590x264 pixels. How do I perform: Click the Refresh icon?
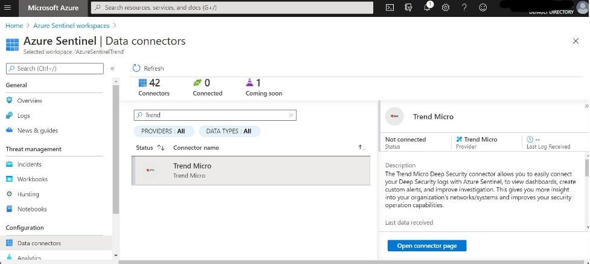pos(136,68)
